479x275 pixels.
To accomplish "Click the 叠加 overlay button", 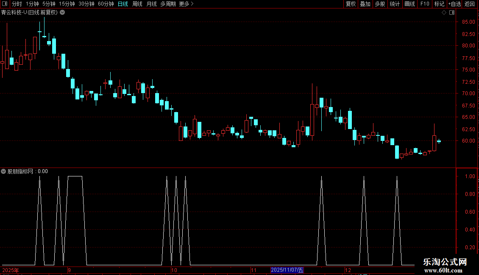I will coord(365,4).
